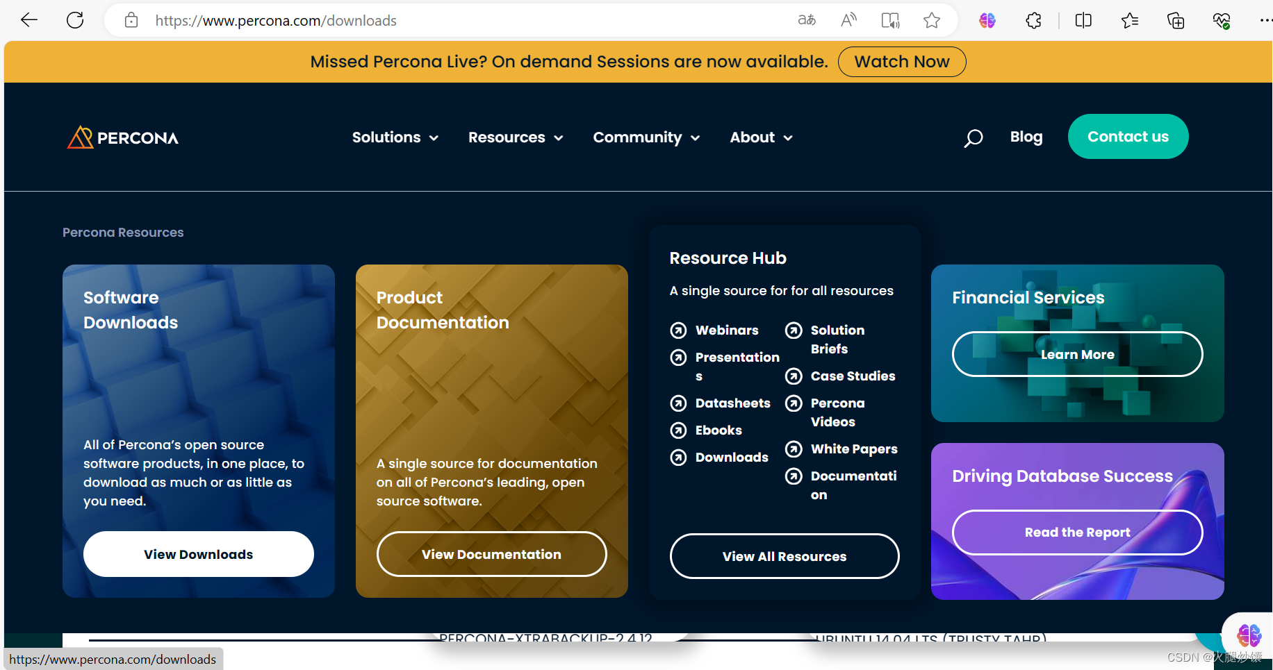Open immersive reader icon
1273x670 pixels.
point(890,20)
